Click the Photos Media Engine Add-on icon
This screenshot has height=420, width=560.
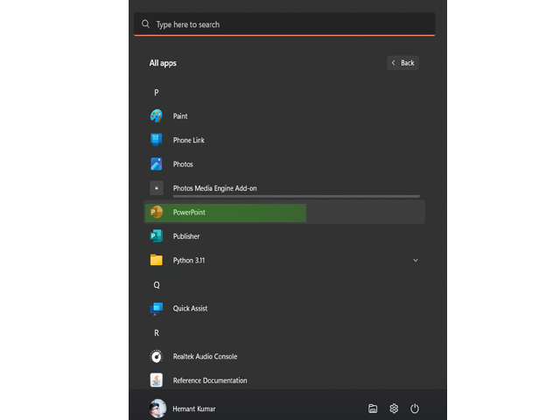157,188
